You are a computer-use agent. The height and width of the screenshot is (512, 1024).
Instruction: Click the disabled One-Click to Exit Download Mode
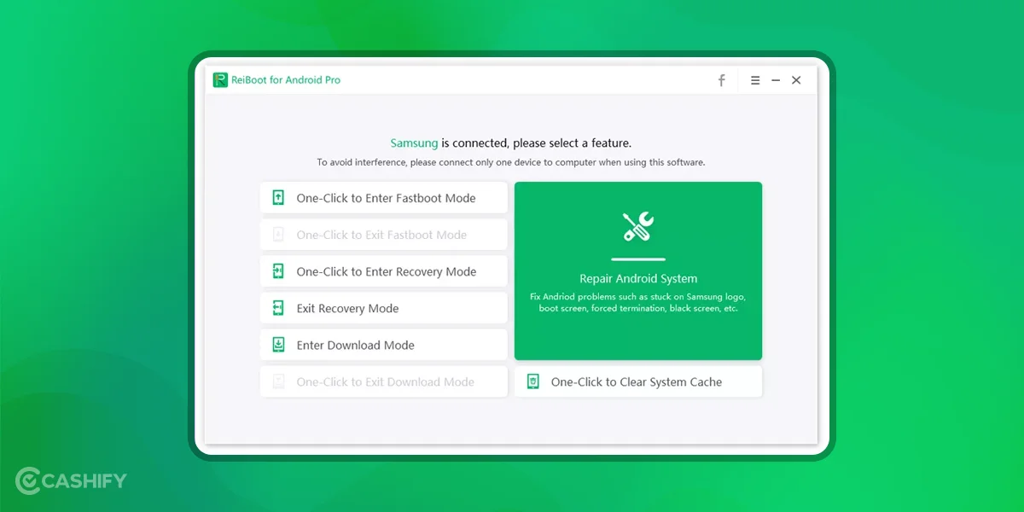click(x=383, y=381)
